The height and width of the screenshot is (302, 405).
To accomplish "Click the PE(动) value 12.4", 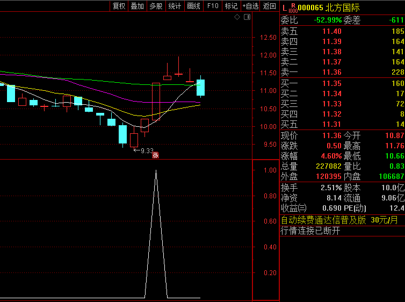I will tap(397, 208).
